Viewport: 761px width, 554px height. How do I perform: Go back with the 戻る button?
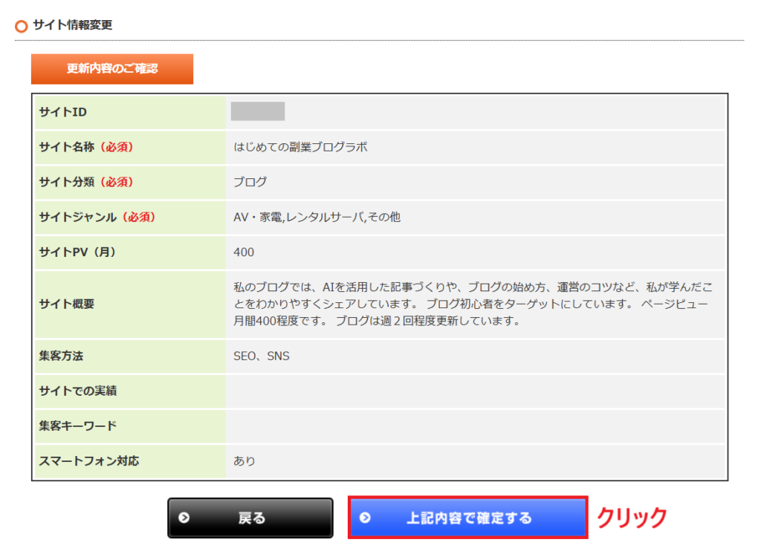click(250, 518)
